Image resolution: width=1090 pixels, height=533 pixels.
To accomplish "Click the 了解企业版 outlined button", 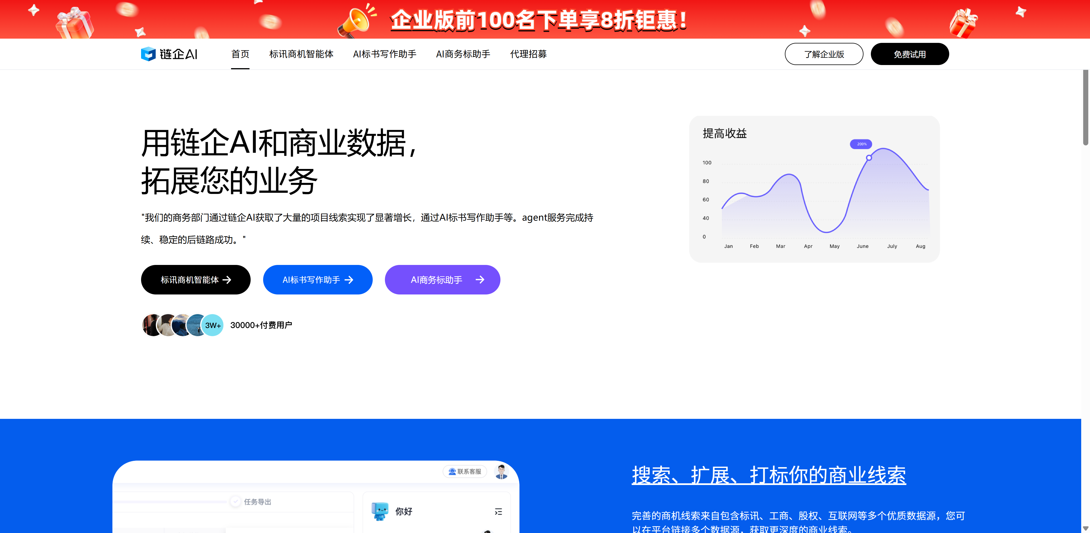I will pos(823,54).
